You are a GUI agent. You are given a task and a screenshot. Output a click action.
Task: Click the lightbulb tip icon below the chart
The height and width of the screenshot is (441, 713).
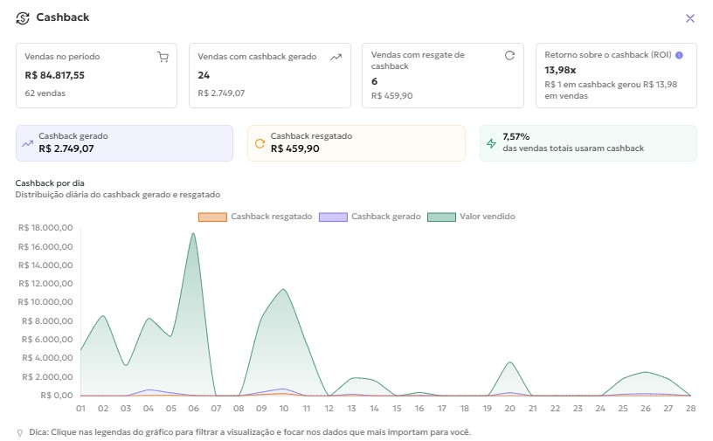[x=20, y=432]
